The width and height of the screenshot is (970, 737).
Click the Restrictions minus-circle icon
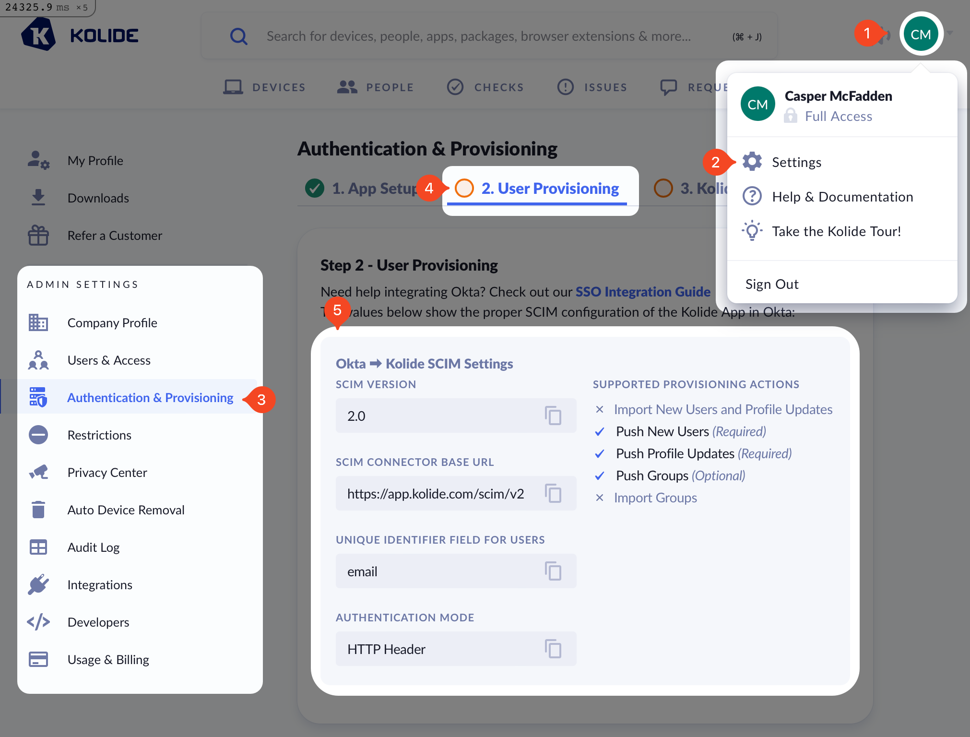click(38, 435)
